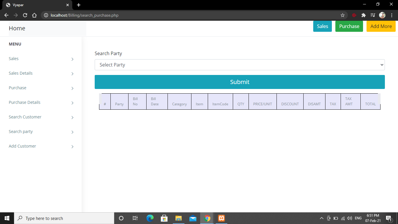The image size is (398, 224).
Task: Click the red extension icon in toolbar
Action: click(x=354, y=15)
